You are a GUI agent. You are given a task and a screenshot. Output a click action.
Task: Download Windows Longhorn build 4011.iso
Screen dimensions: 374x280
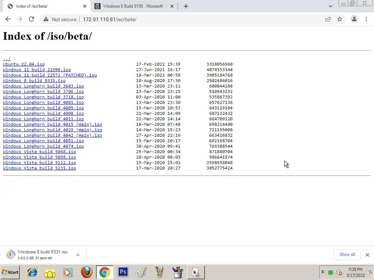(x=43, y=119)
